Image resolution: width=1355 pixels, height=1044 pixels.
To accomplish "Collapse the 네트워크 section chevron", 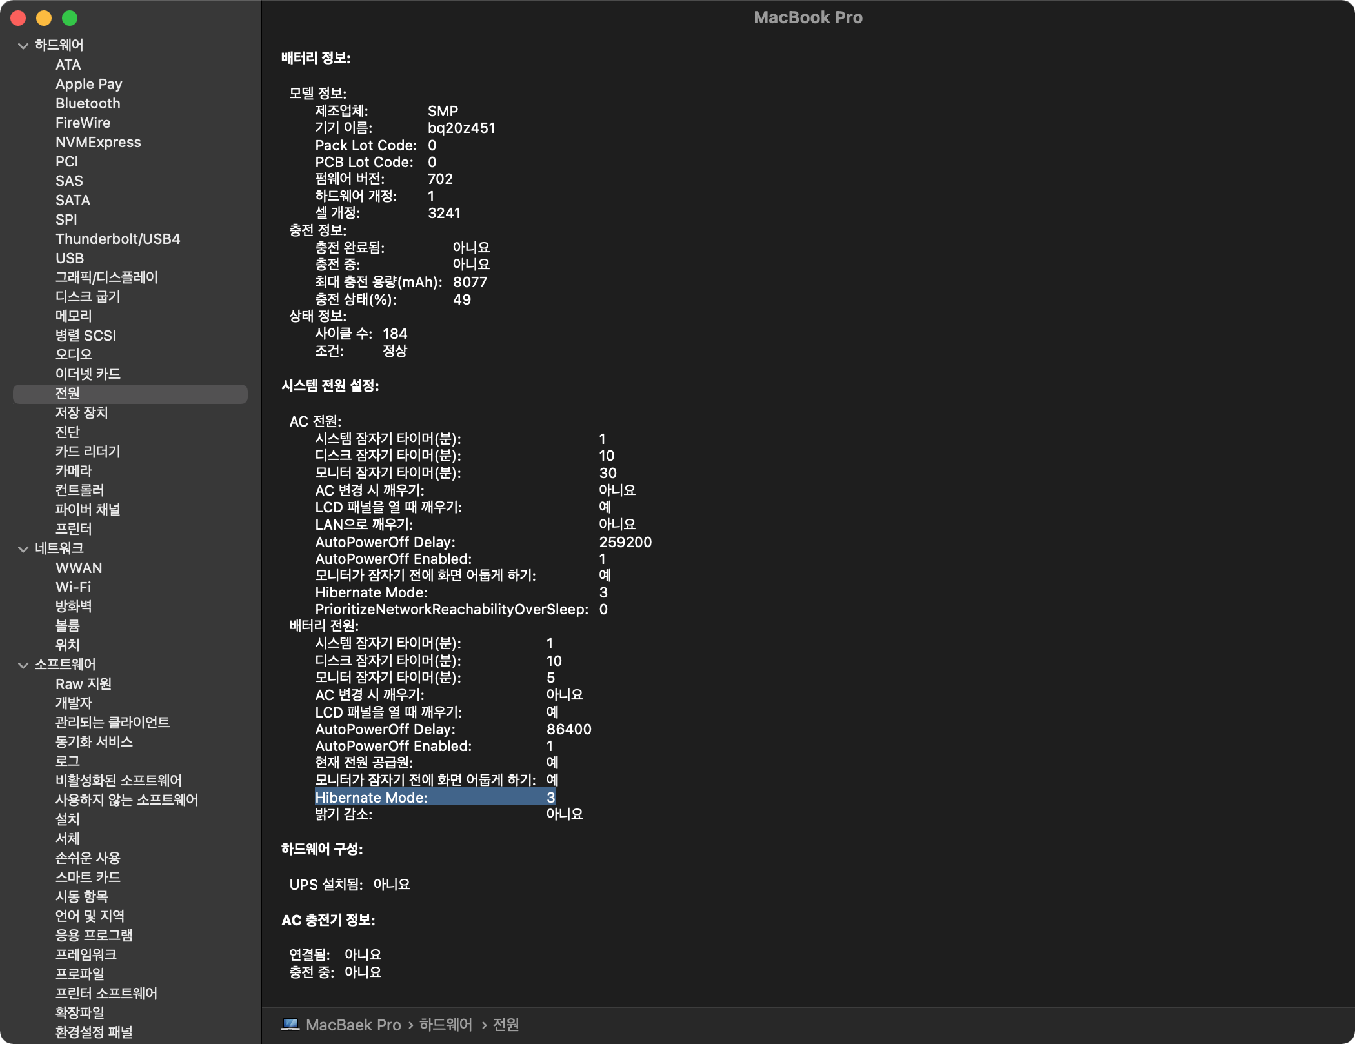I will click(23, 549).
